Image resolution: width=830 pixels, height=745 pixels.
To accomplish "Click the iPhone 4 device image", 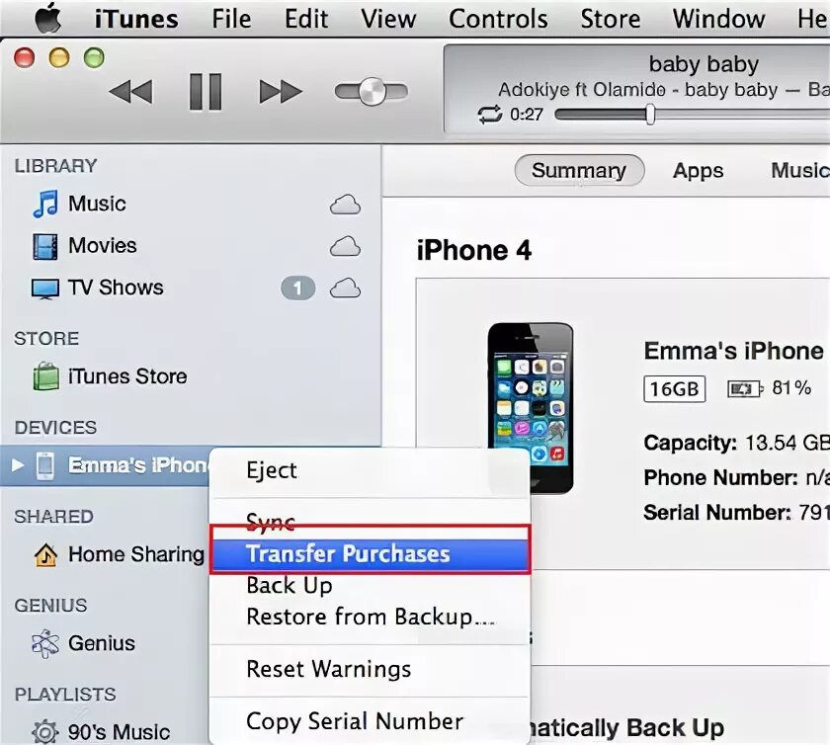I will (x=531, y=408).
